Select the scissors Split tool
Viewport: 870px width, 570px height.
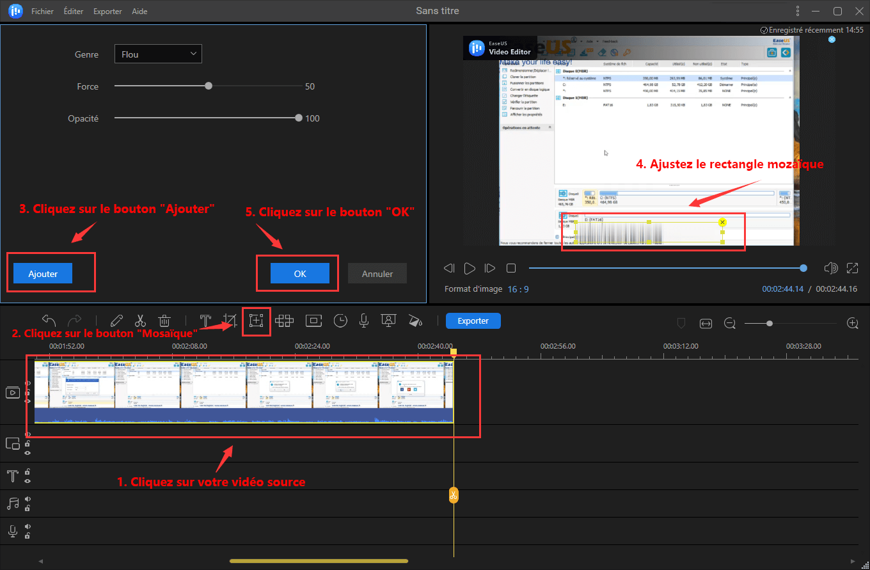[141, 321]
